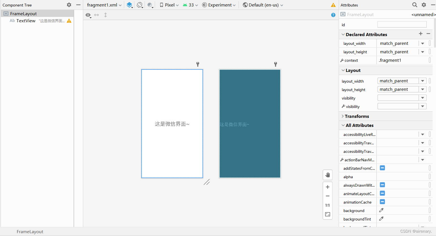Screen dimensions: 436x236
Task: Open the layout editor help icon
Action: pos(333,15)
